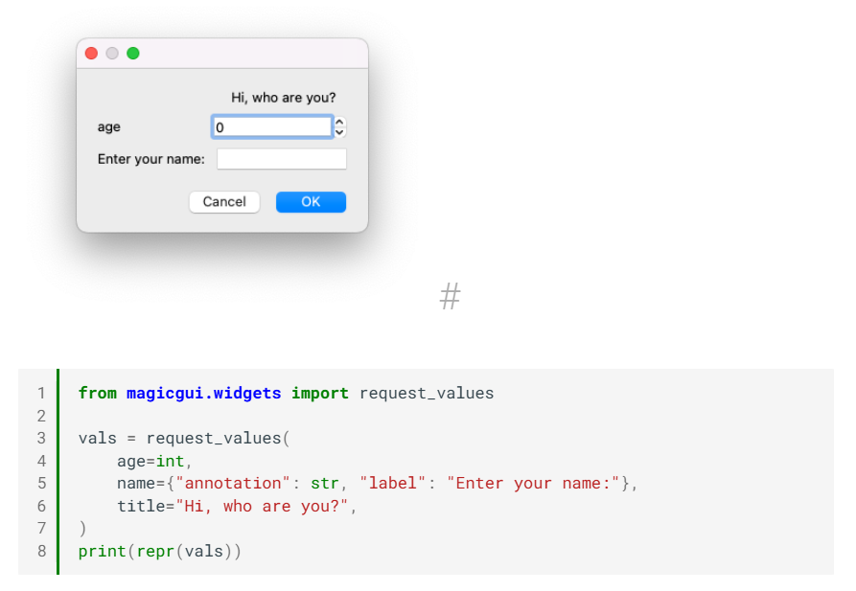Click the down arrow of the age spinner
This screenshot has height=591, width=856.
[x=339, y=131]
